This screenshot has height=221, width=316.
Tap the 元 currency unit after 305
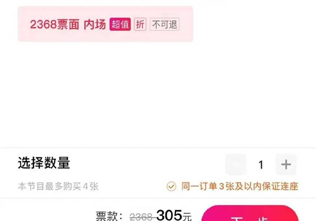[187, 216]
